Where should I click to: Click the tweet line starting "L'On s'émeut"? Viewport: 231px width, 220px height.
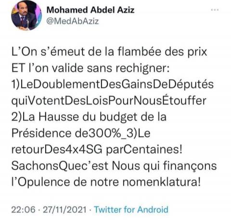pos(109,52)
